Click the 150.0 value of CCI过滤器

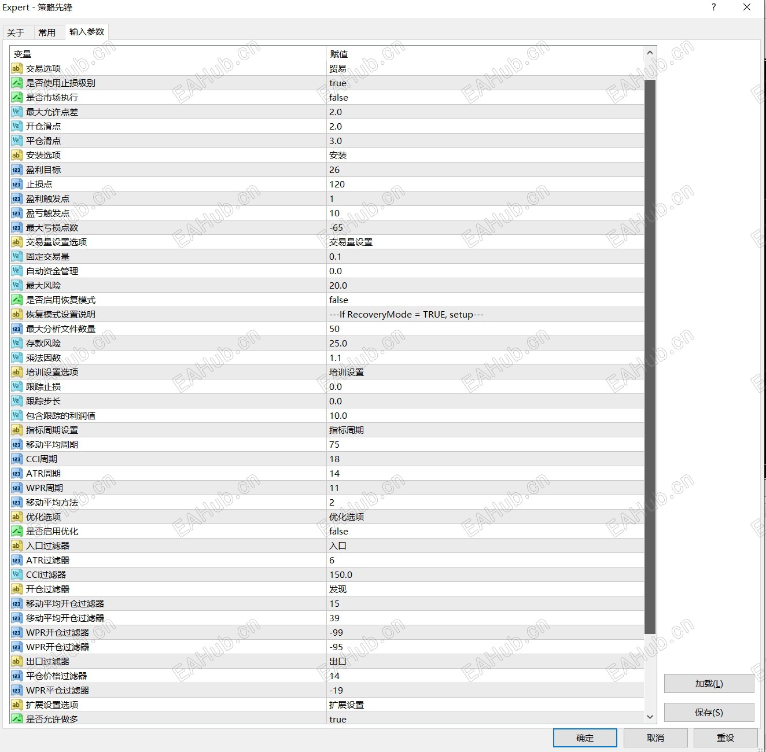click(x=341, y=574)
